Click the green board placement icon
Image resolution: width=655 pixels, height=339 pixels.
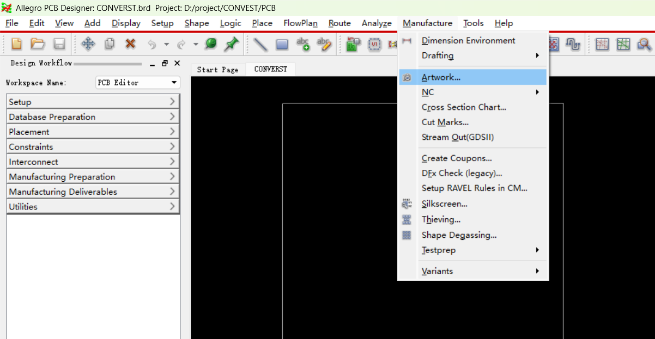coord(353,44)
